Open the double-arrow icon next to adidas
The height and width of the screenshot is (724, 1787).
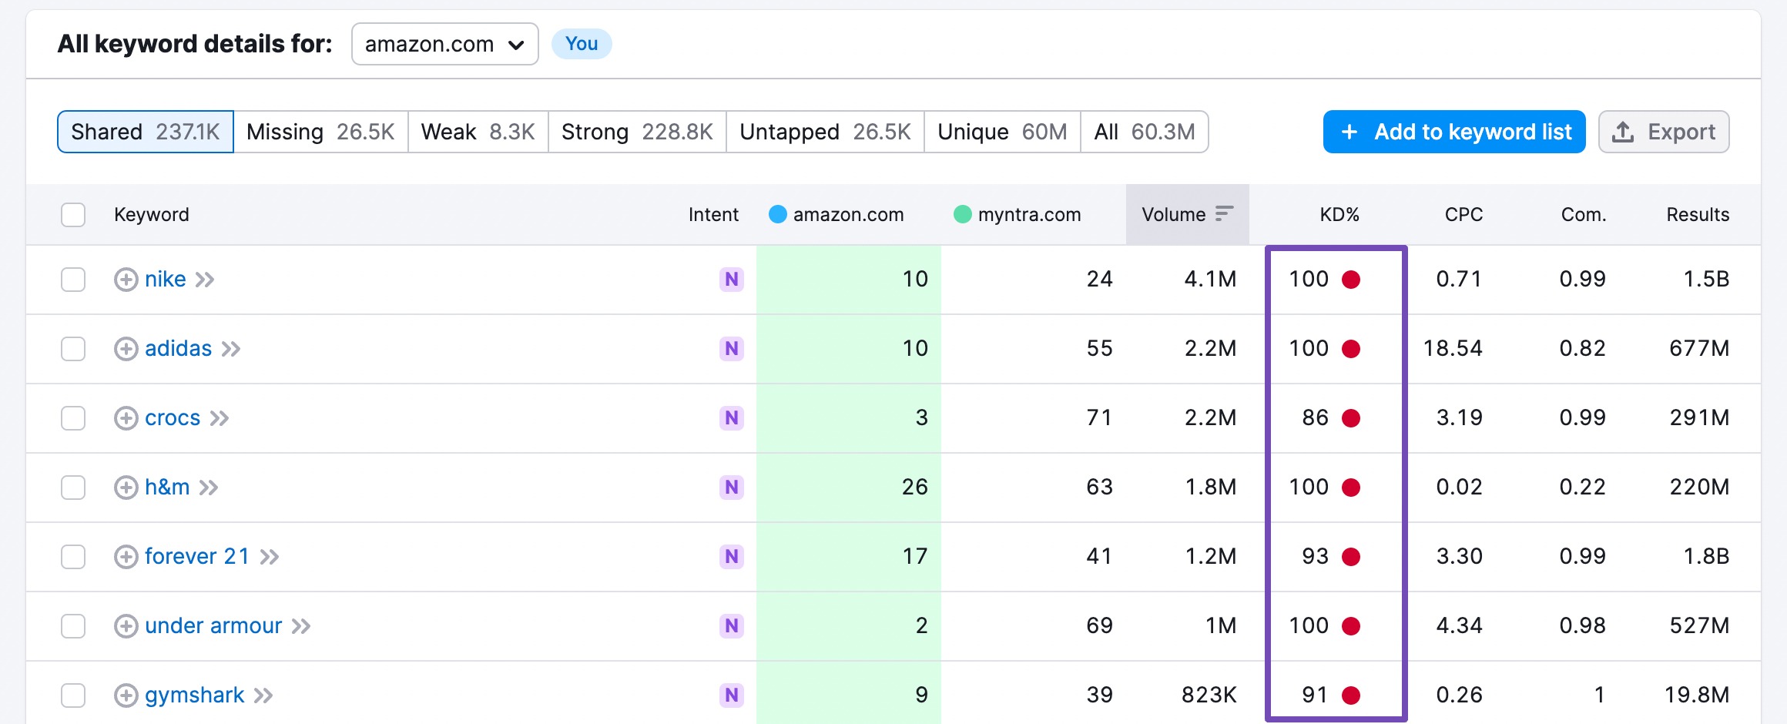tap(231, 349)
